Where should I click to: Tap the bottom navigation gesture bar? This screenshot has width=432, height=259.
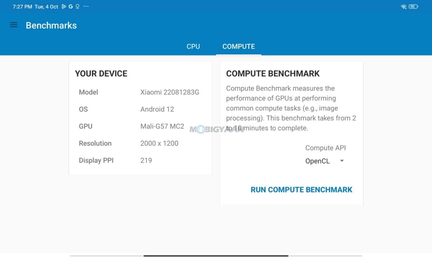click(216, 256)
